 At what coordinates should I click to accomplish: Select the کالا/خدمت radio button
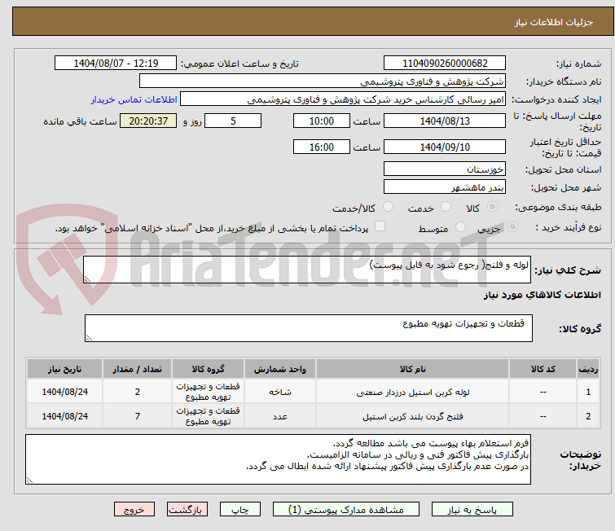pos(388,207)
